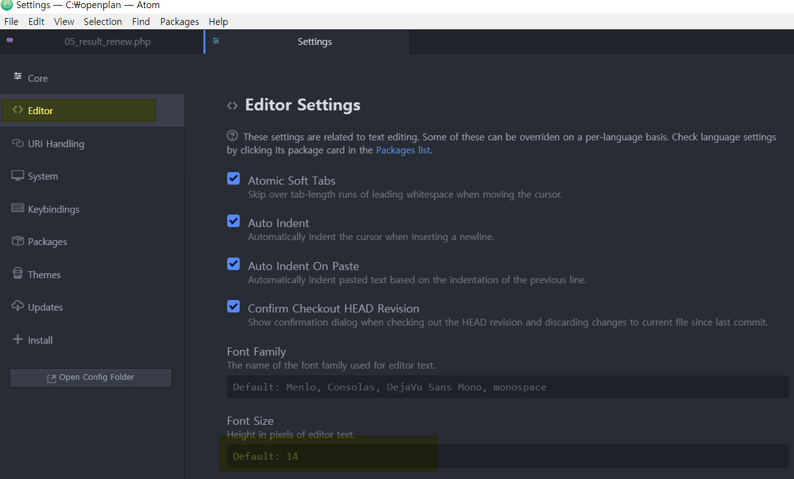Click the external link icon on Open Config Folder
Image resolution: width=794 pixels, height=479 pixels.
point(52,378)
